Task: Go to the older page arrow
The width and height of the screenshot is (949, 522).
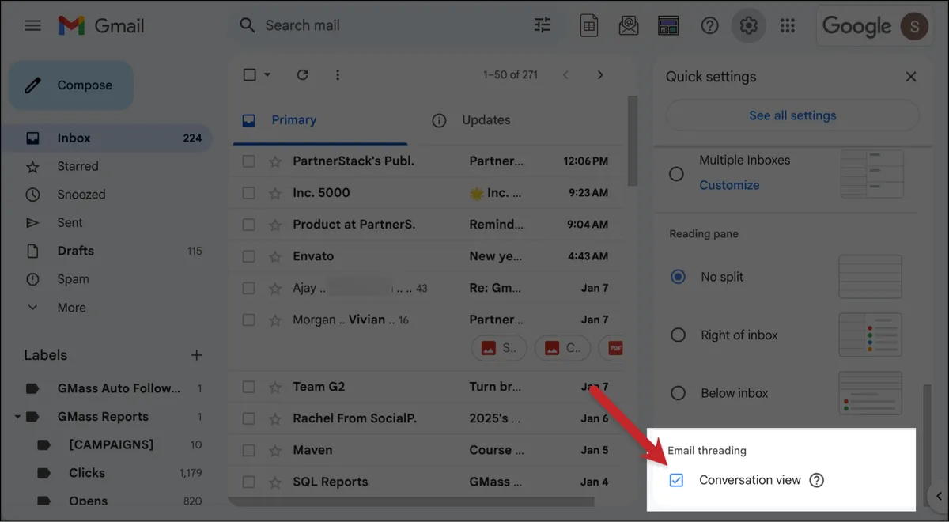Action: coord(600,74)
